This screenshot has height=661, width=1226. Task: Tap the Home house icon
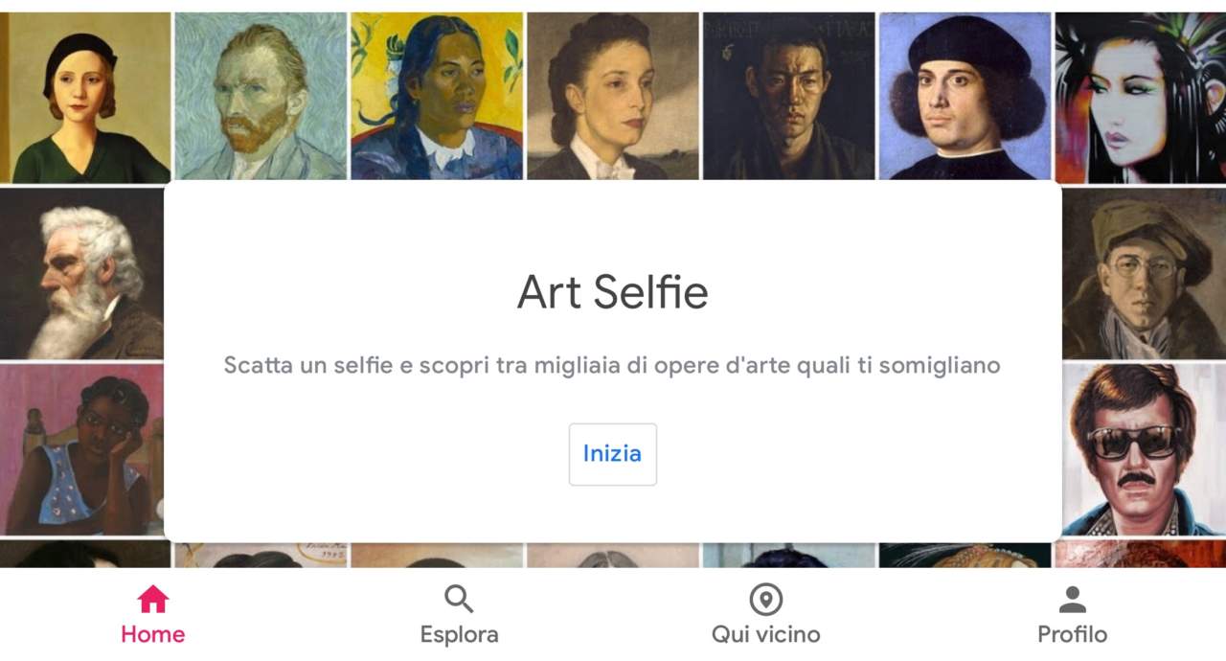pyautogui.click(x=153, y=600)
